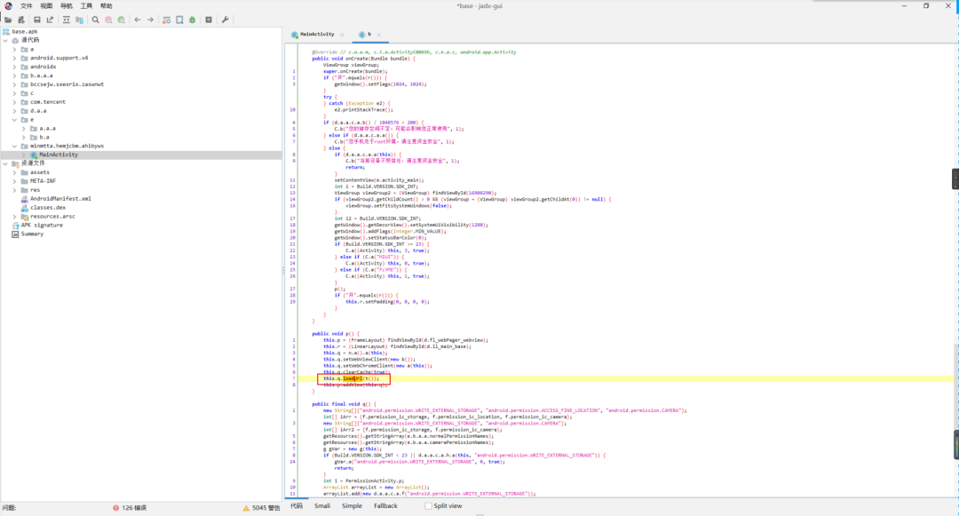This screenshot has width=959, height=516.
Task: Expand the MainActivity class node
Action: click(23, 155)
